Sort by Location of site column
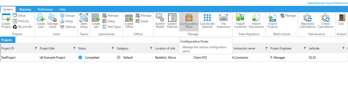 tap(165, 48)
